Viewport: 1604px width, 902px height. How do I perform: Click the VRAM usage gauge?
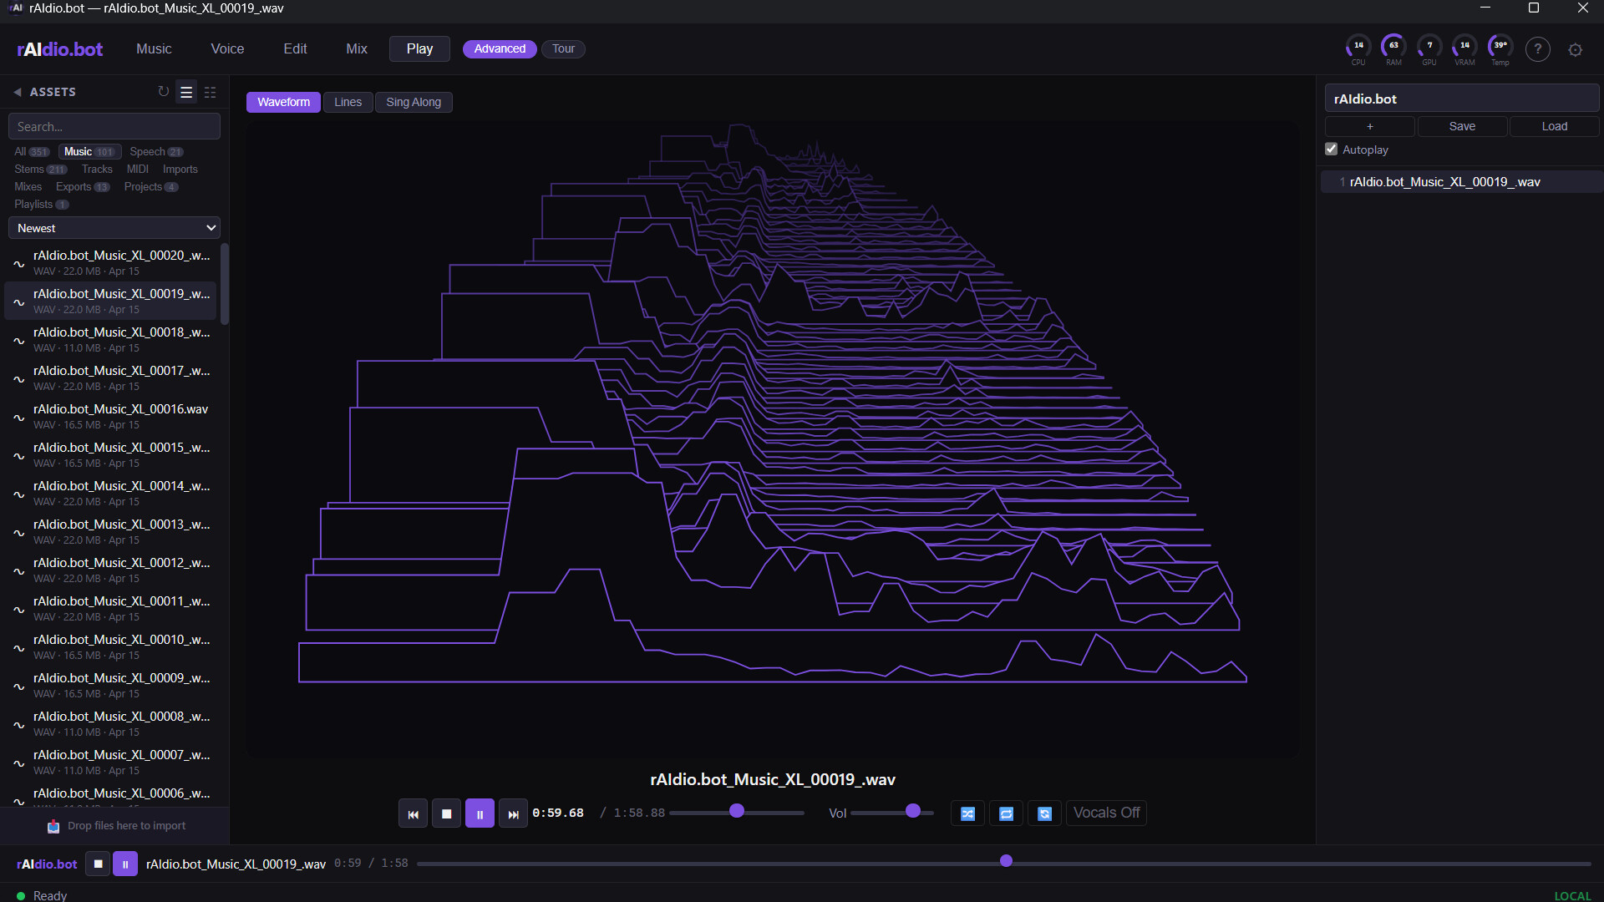[x=1464, y=49]
